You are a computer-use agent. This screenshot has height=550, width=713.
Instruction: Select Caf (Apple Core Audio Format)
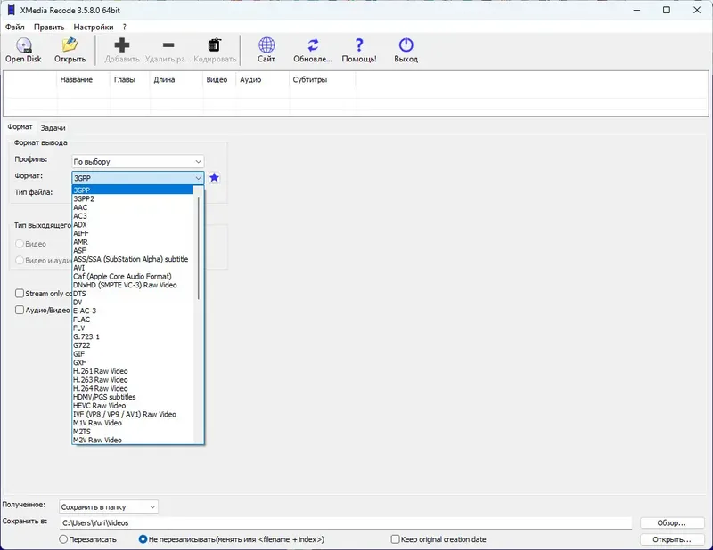click(133, 276)
